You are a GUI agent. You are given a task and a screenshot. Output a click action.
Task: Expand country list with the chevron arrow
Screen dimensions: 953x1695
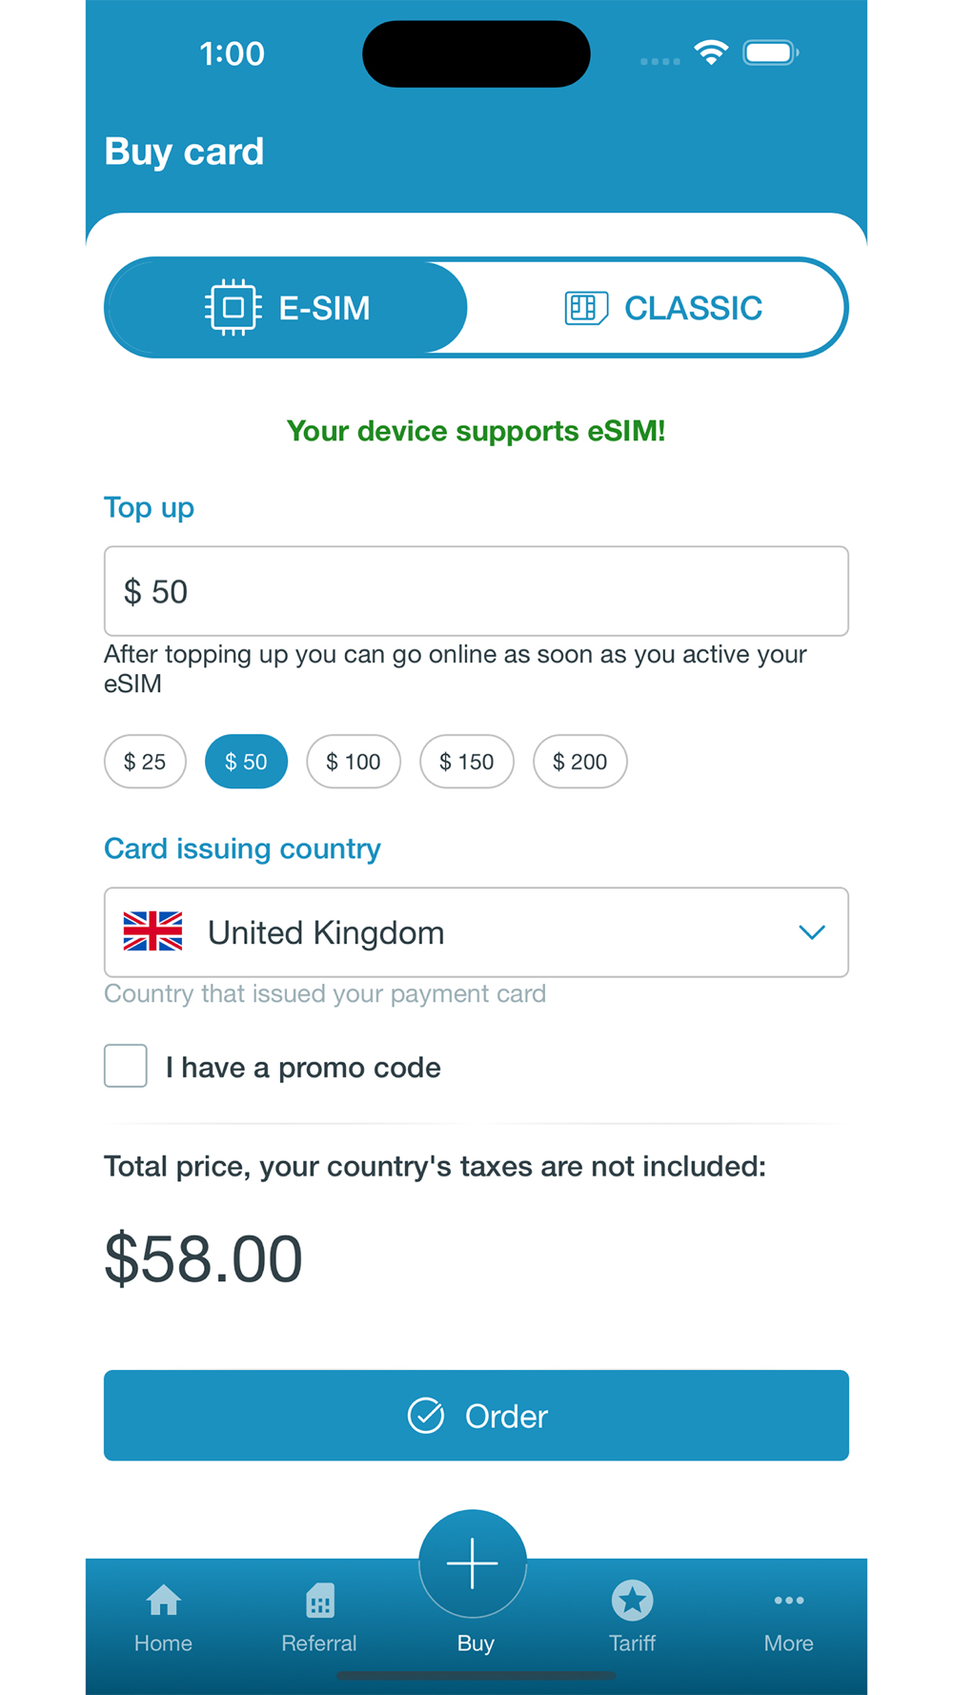coord(811,932)
